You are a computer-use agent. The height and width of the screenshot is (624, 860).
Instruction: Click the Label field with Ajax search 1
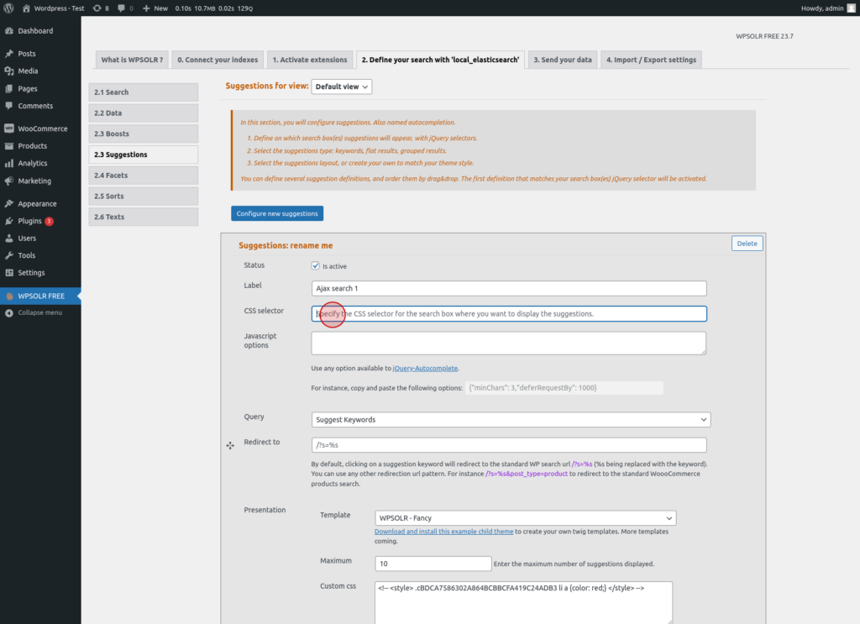pos(509,288)
